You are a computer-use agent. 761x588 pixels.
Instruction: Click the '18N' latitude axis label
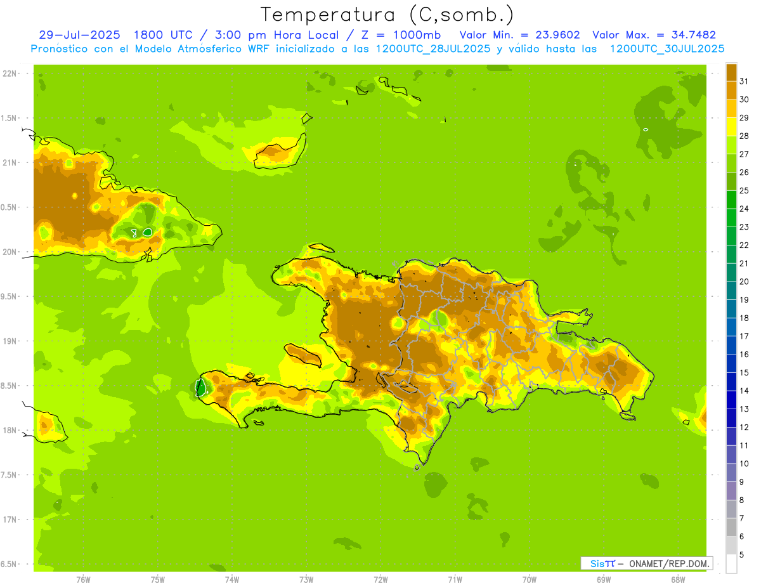(10, 430)
